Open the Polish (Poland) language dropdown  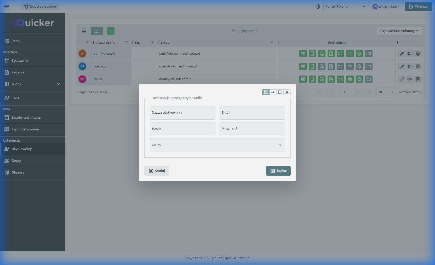[346, 7]
